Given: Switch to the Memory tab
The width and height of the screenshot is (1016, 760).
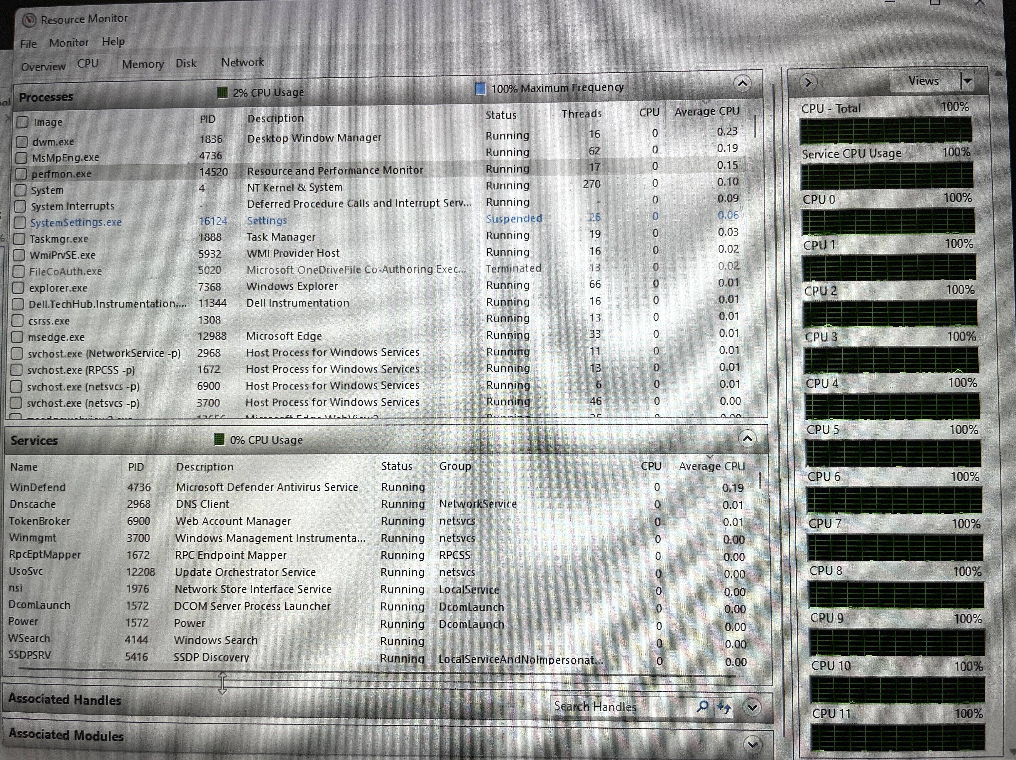Looking at the screenshot, I should click(143, 63).
